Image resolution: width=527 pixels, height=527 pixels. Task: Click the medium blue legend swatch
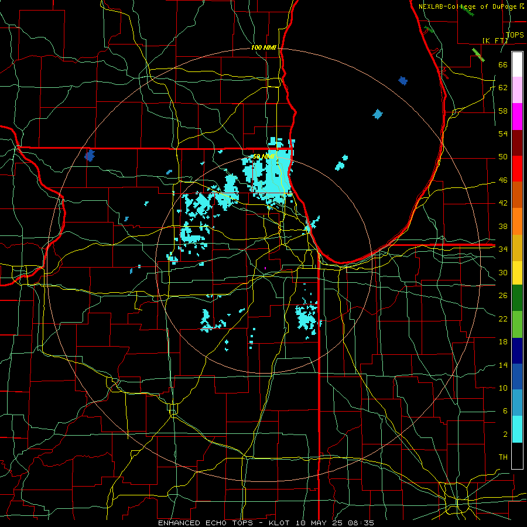click(x=517, y=377)
